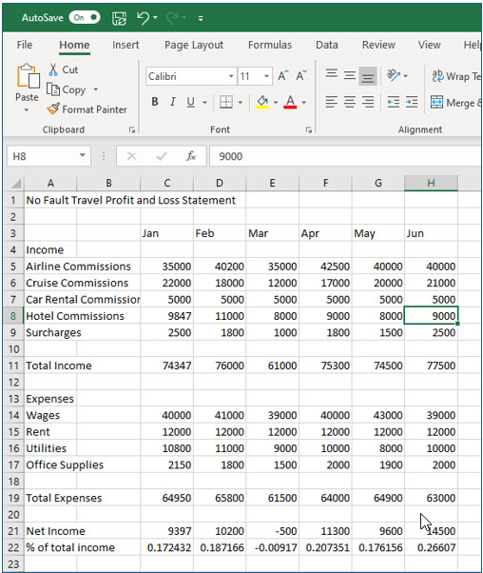Viewport: 483px width, 573px height.
Task: Click Top Align icon
Action: point(331,75)
